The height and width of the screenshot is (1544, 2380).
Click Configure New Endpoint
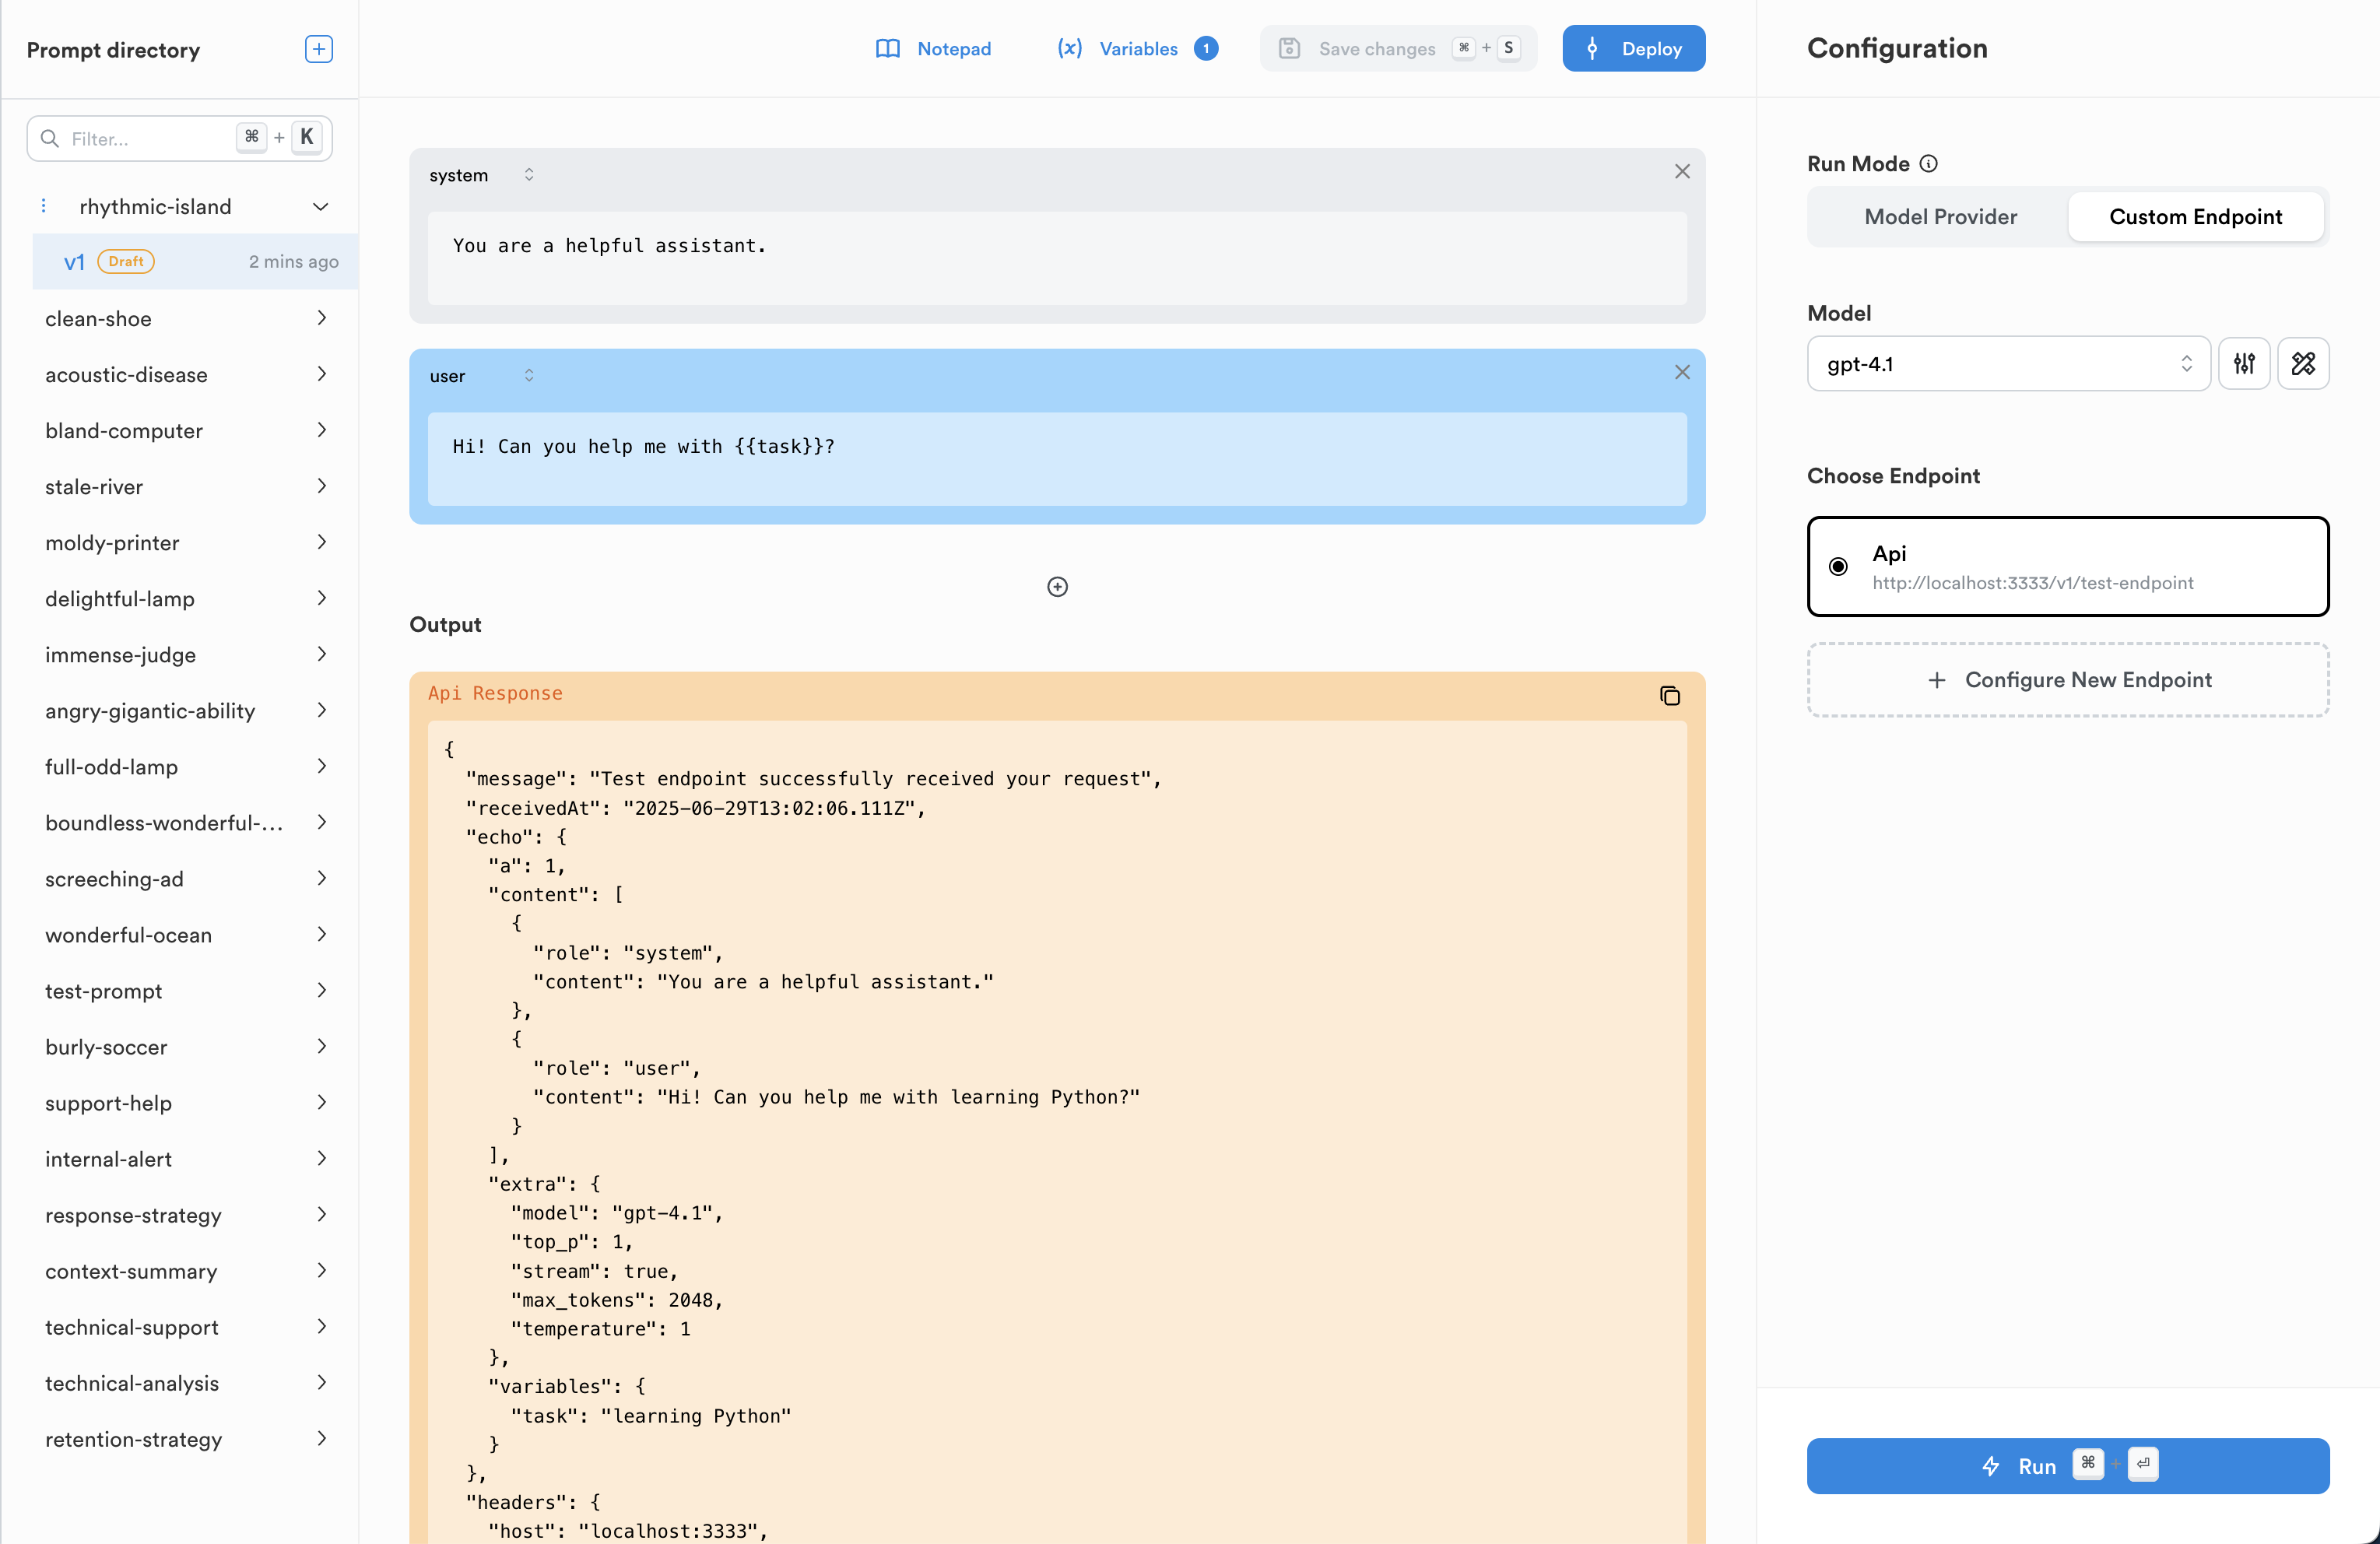pyautogui.click(x=2067, y=680)
